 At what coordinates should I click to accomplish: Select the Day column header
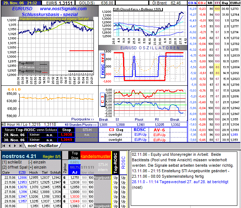(225, 3)
